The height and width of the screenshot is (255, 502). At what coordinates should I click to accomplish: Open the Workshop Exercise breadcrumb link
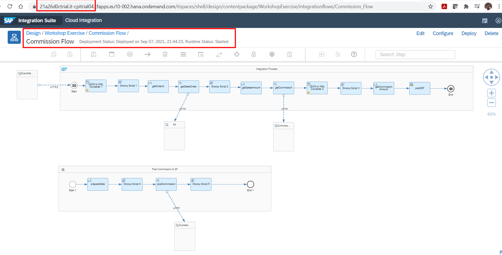pyautogui.click(x=65, y=33)
